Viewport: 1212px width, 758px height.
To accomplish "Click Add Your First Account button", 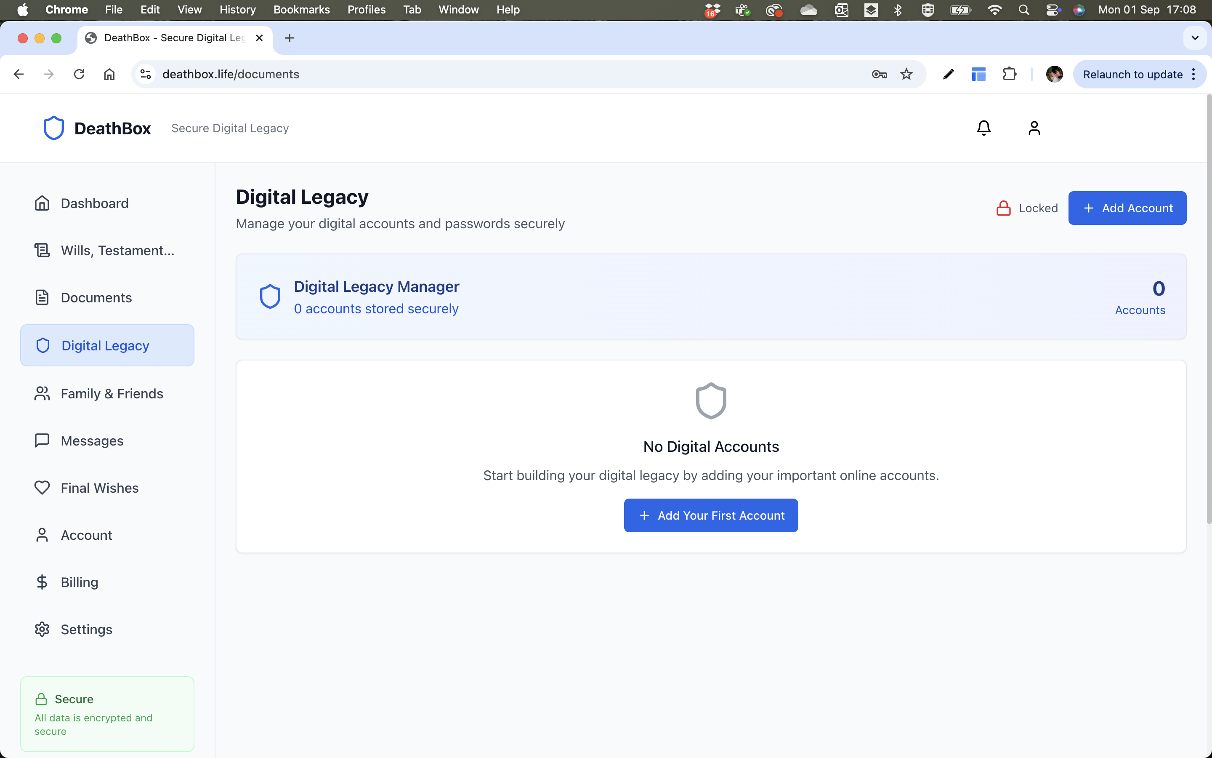I will point(711,515).
